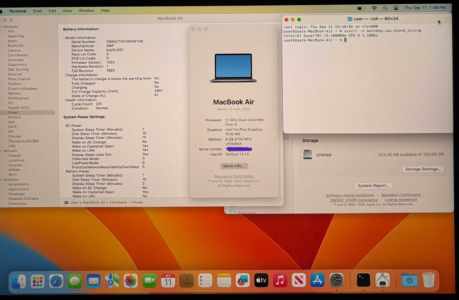Select Bluetooth in the Hardware list
The width and height of the screenshot is (459, 300).
coord(16,45)
